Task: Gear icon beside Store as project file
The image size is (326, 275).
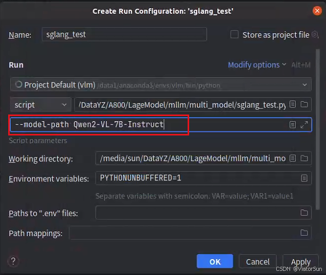Action: [x=315, y=34]
